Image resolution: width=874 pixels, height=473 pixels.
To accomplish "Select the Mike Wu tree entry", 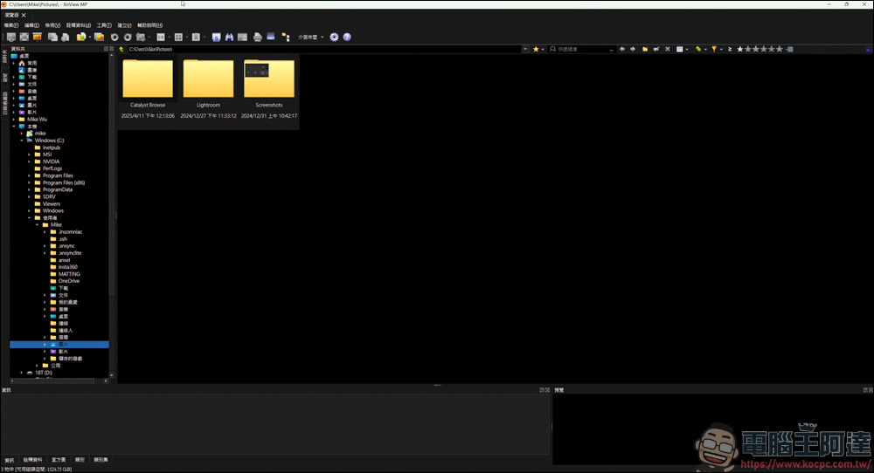I will 37,119.
